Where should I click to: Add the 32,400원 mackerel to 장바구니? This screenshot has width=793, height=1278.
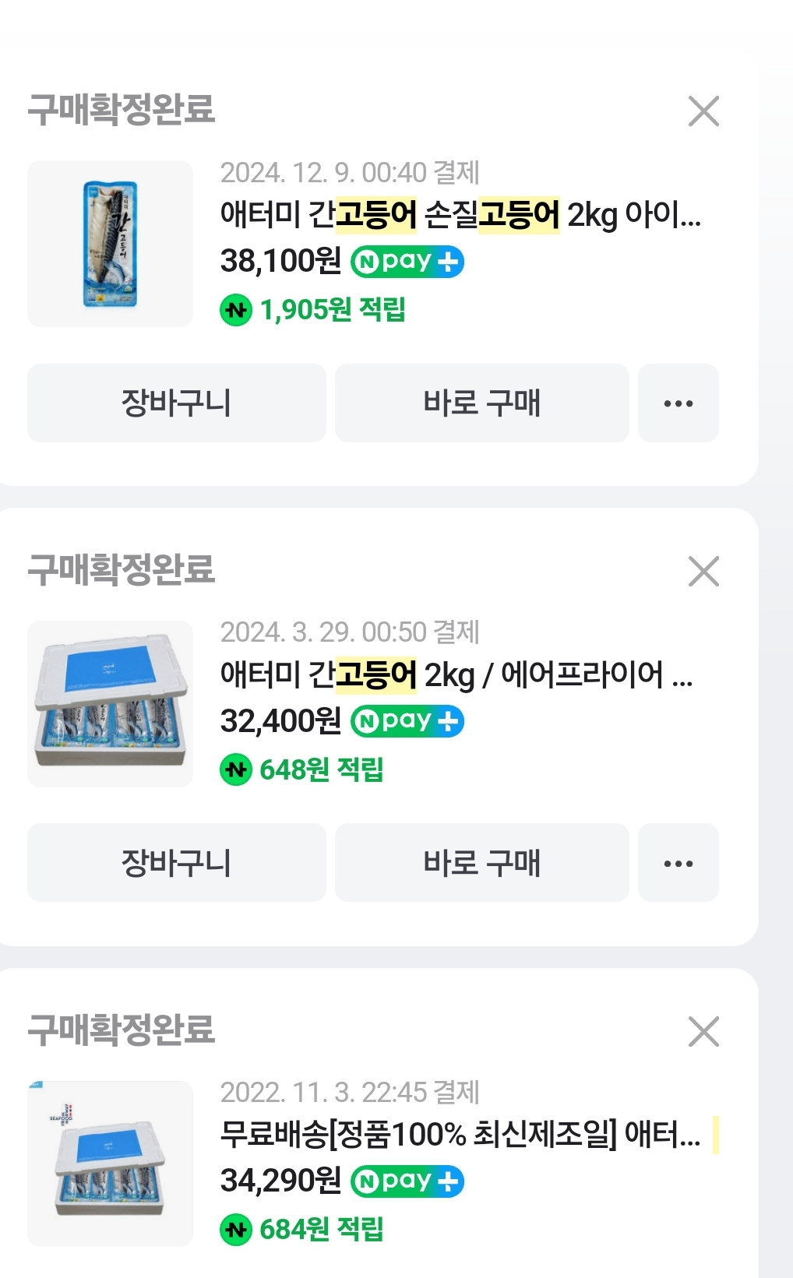pos(176,863)
